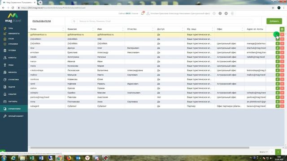Open Excel from the taskbar

click(32, 158)
